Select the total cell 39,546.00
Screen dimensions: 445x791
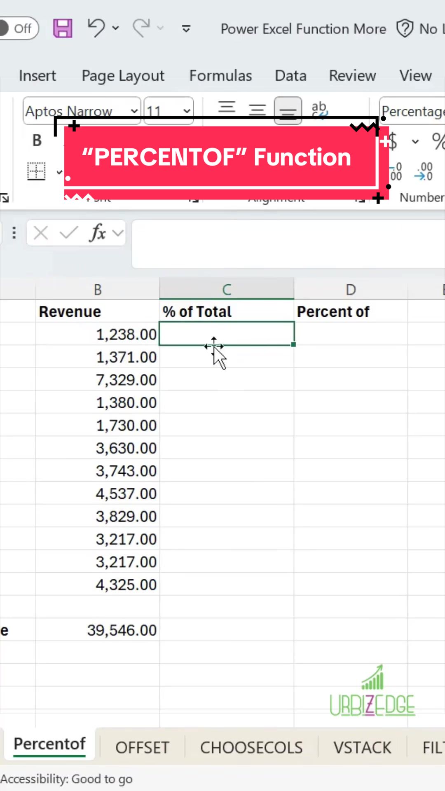98,630
